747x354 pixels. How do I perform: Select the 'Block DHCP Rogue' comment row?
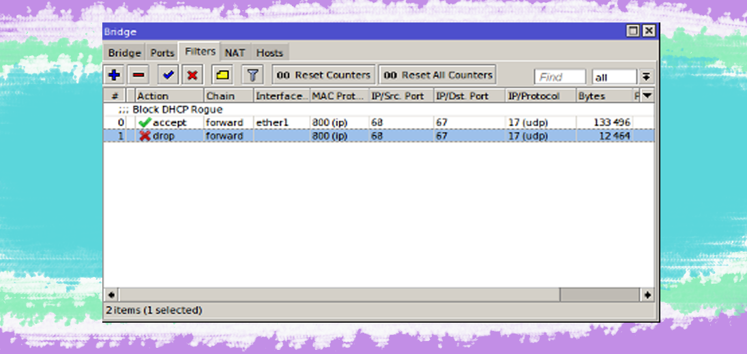(x=379, y=110)
